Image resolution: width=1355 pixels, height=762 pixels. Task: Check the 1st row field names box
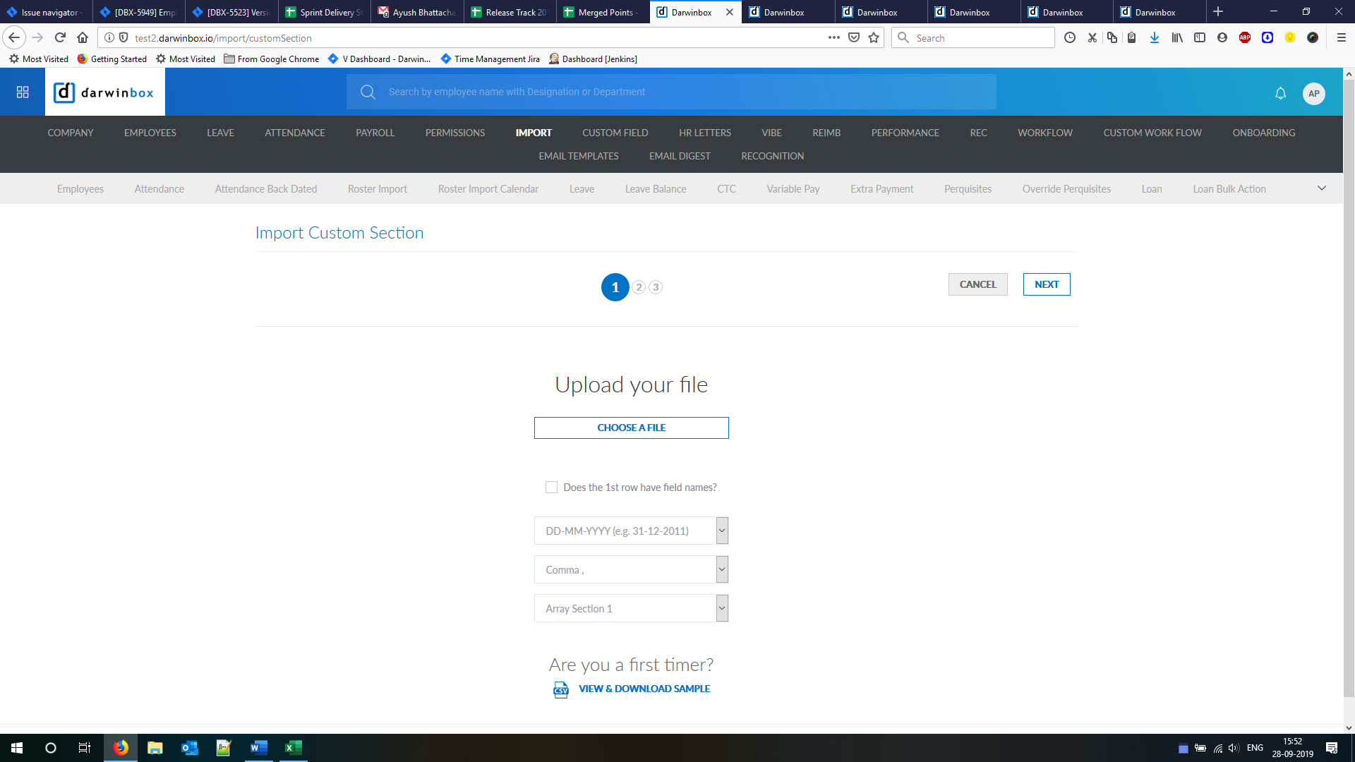[x=551, y=488]
